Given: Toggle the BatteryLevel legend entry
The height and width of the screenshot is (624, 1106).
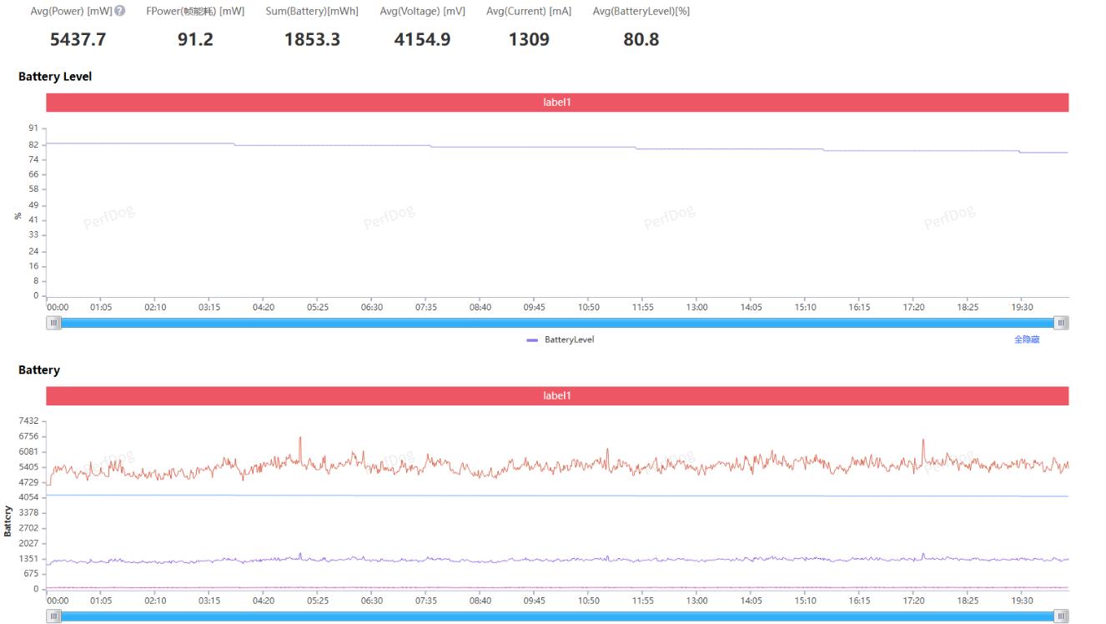Looking at the screenshot, I should pos(569,340).
